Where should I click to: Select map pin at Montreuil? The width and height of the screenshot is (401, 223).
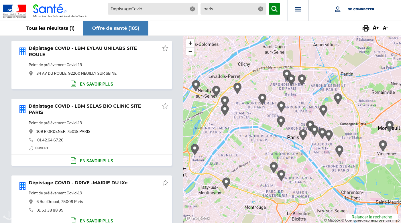[390, 126]
